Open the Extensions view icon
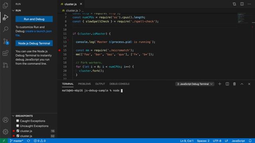The height and width of the screenshot is (143, 255). pos(5,53)
